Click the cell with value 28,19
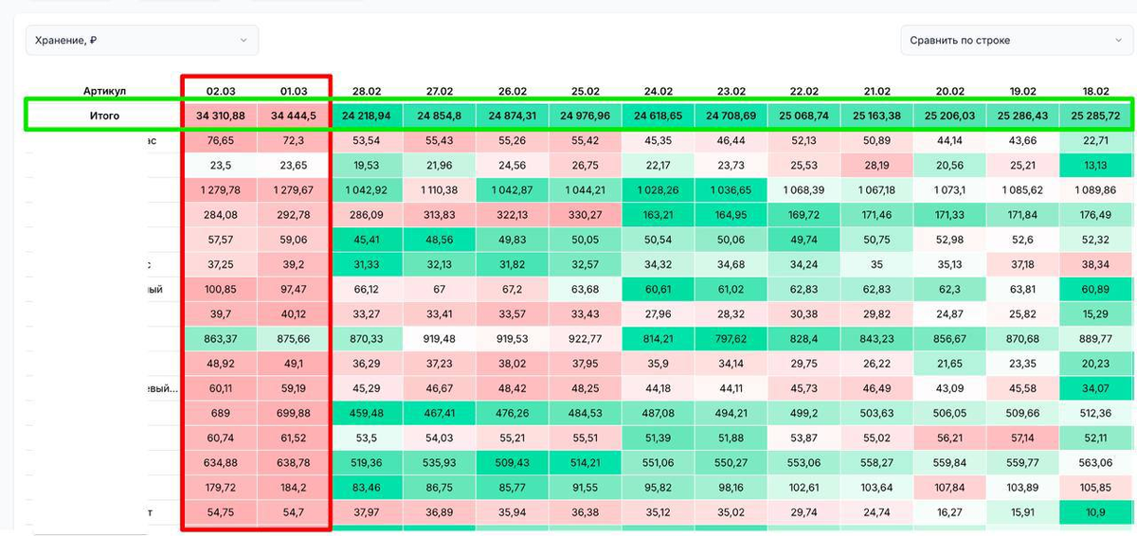 [x=877, y=165]
